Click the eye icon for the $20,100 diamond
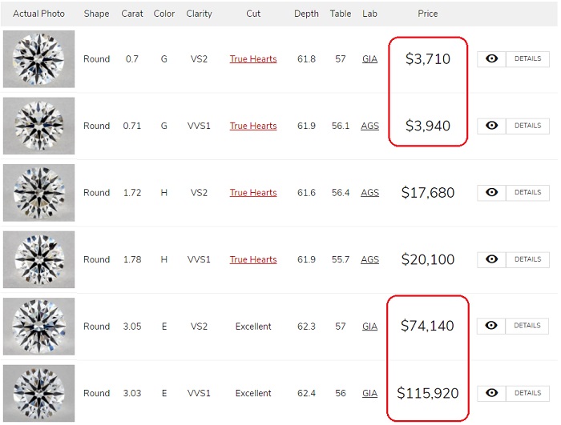 [x=491, y=259]
